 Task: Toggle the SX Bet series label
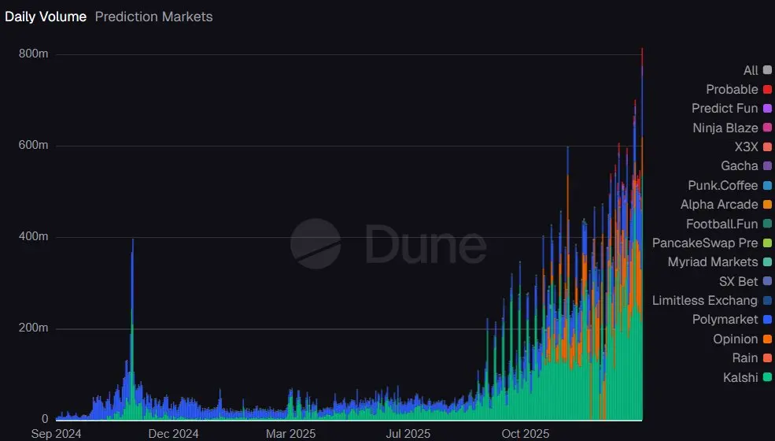coord(739,282)
